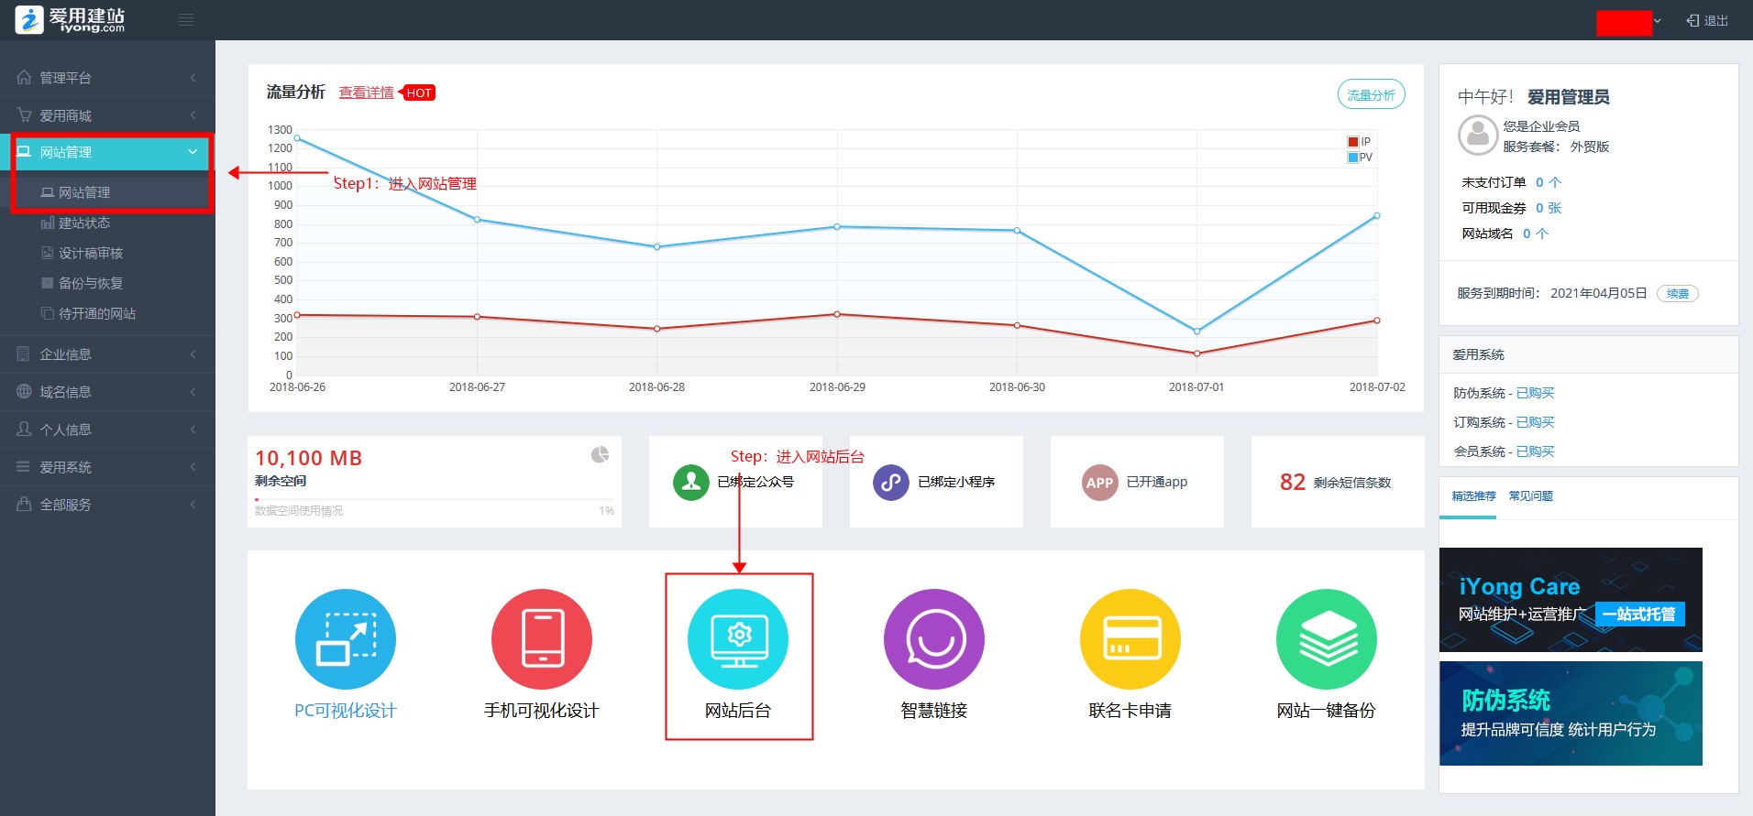
Task: Open the 网站一键备份 green layers icon
Action: [1327, 639]
